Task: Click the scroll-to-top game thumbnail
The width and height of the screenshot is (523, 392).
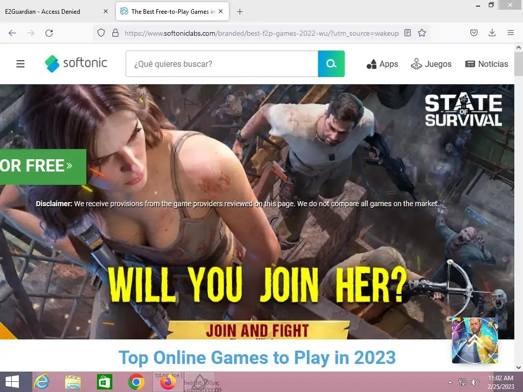Action: point(474,340)
